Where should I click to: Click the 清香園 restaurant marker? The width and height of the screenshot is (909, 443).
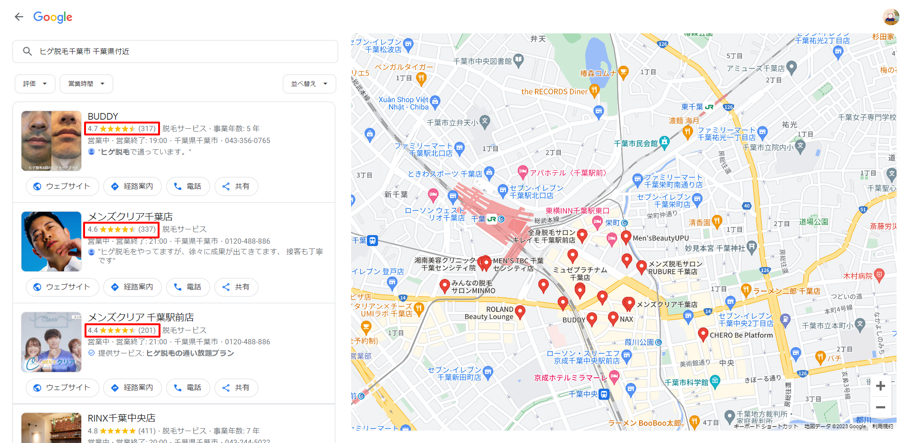[717, 221]
